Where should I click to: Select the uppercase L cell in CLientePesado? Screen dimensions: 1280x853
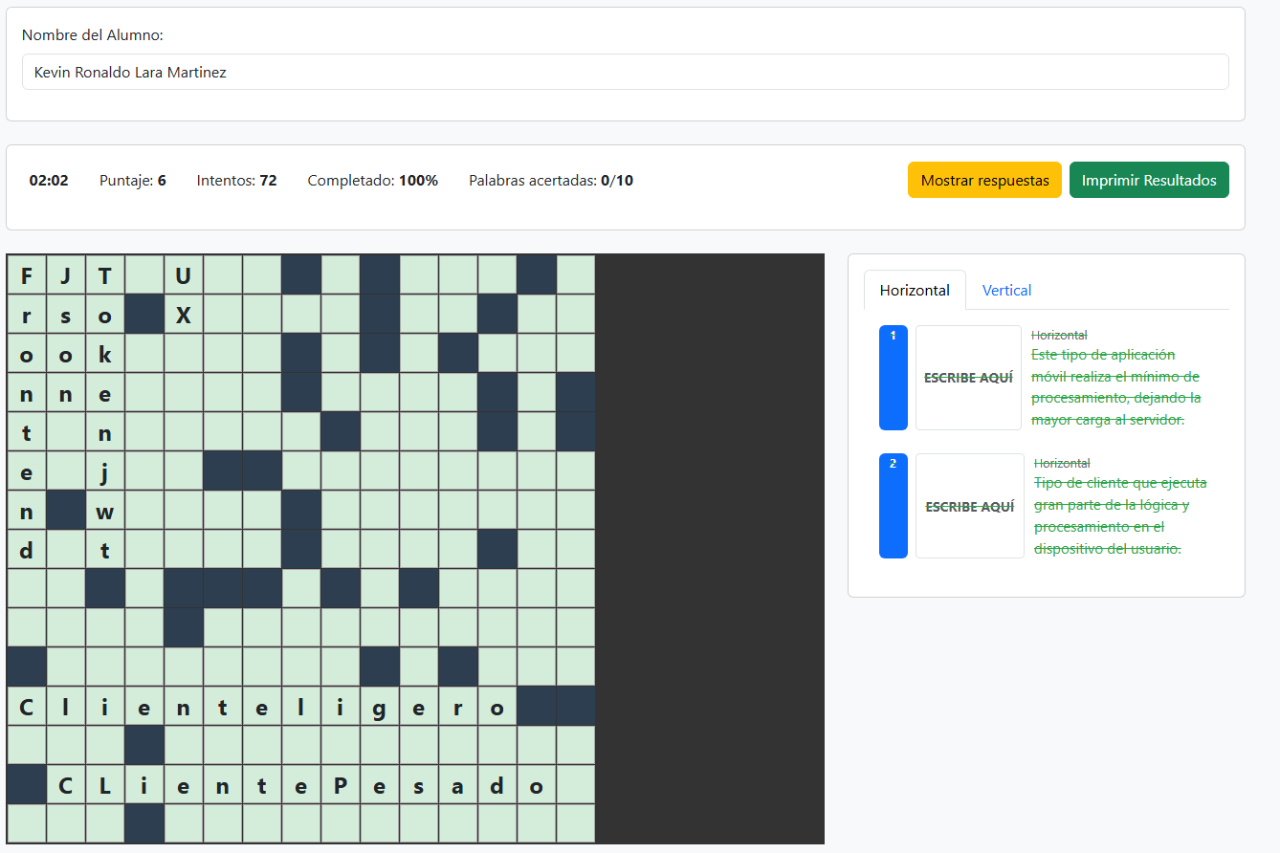[105, 784]
